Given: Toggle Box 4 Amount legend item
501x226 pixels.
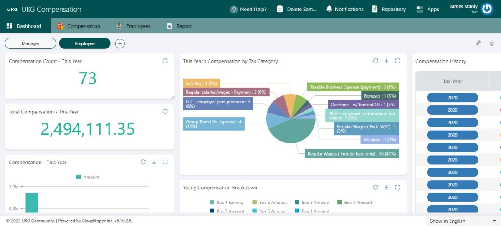Looking at the screenshot, I should click(355, 202).
